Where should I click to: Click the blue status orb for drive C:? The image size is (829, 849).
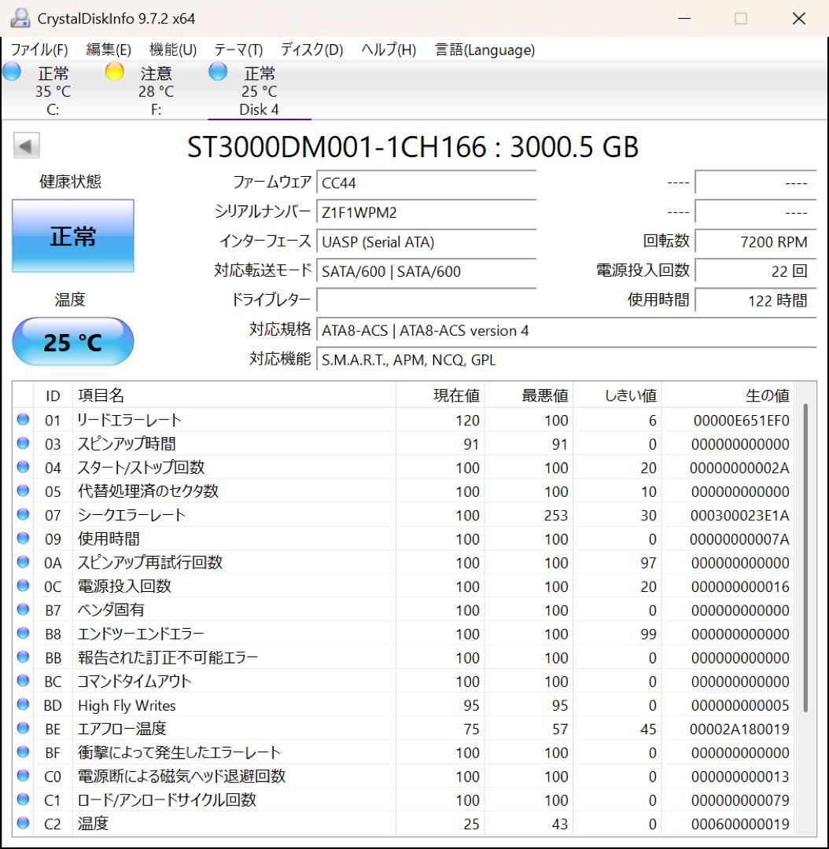pyautogui.click(x=11, y=72)
